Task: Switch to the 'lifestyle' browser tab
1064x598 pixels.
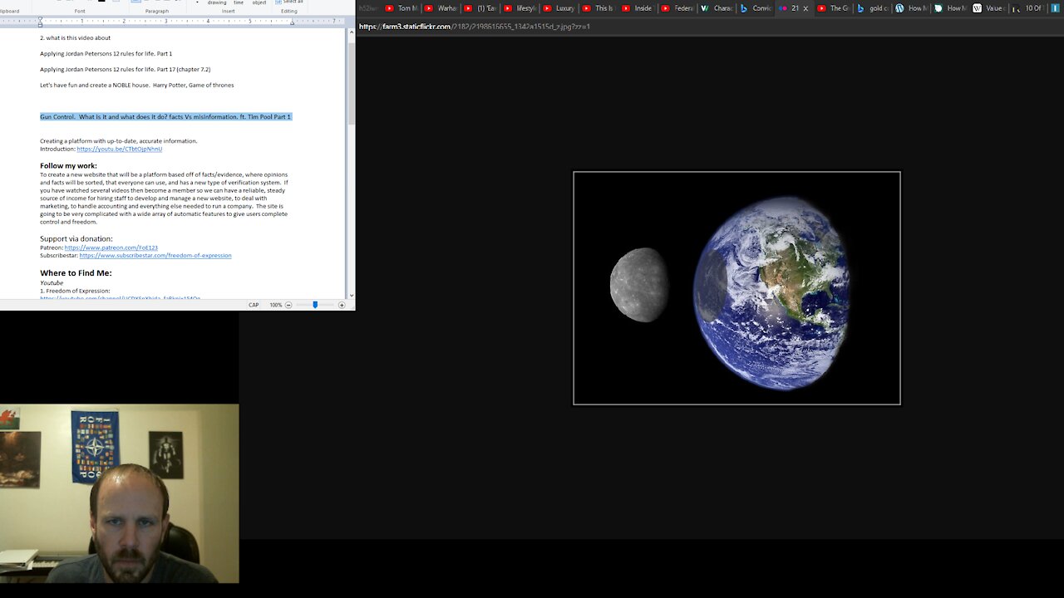Action: pos(520,8)
